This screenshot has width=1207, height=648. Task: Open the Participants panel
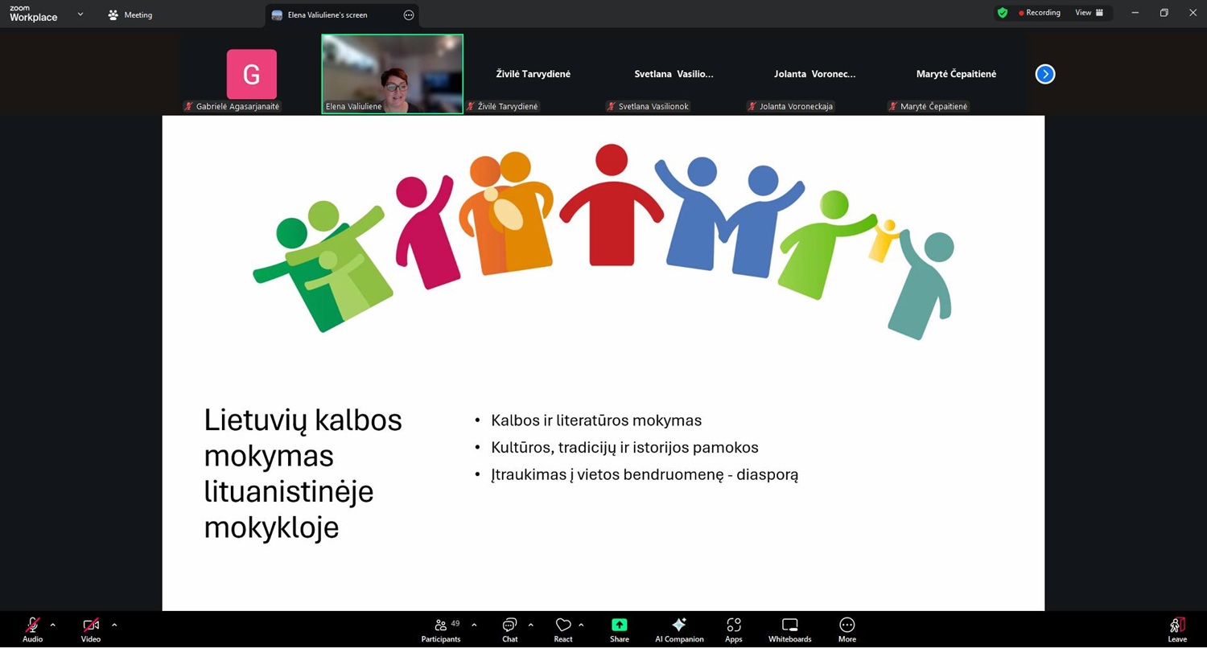click(x=441, y=630)
